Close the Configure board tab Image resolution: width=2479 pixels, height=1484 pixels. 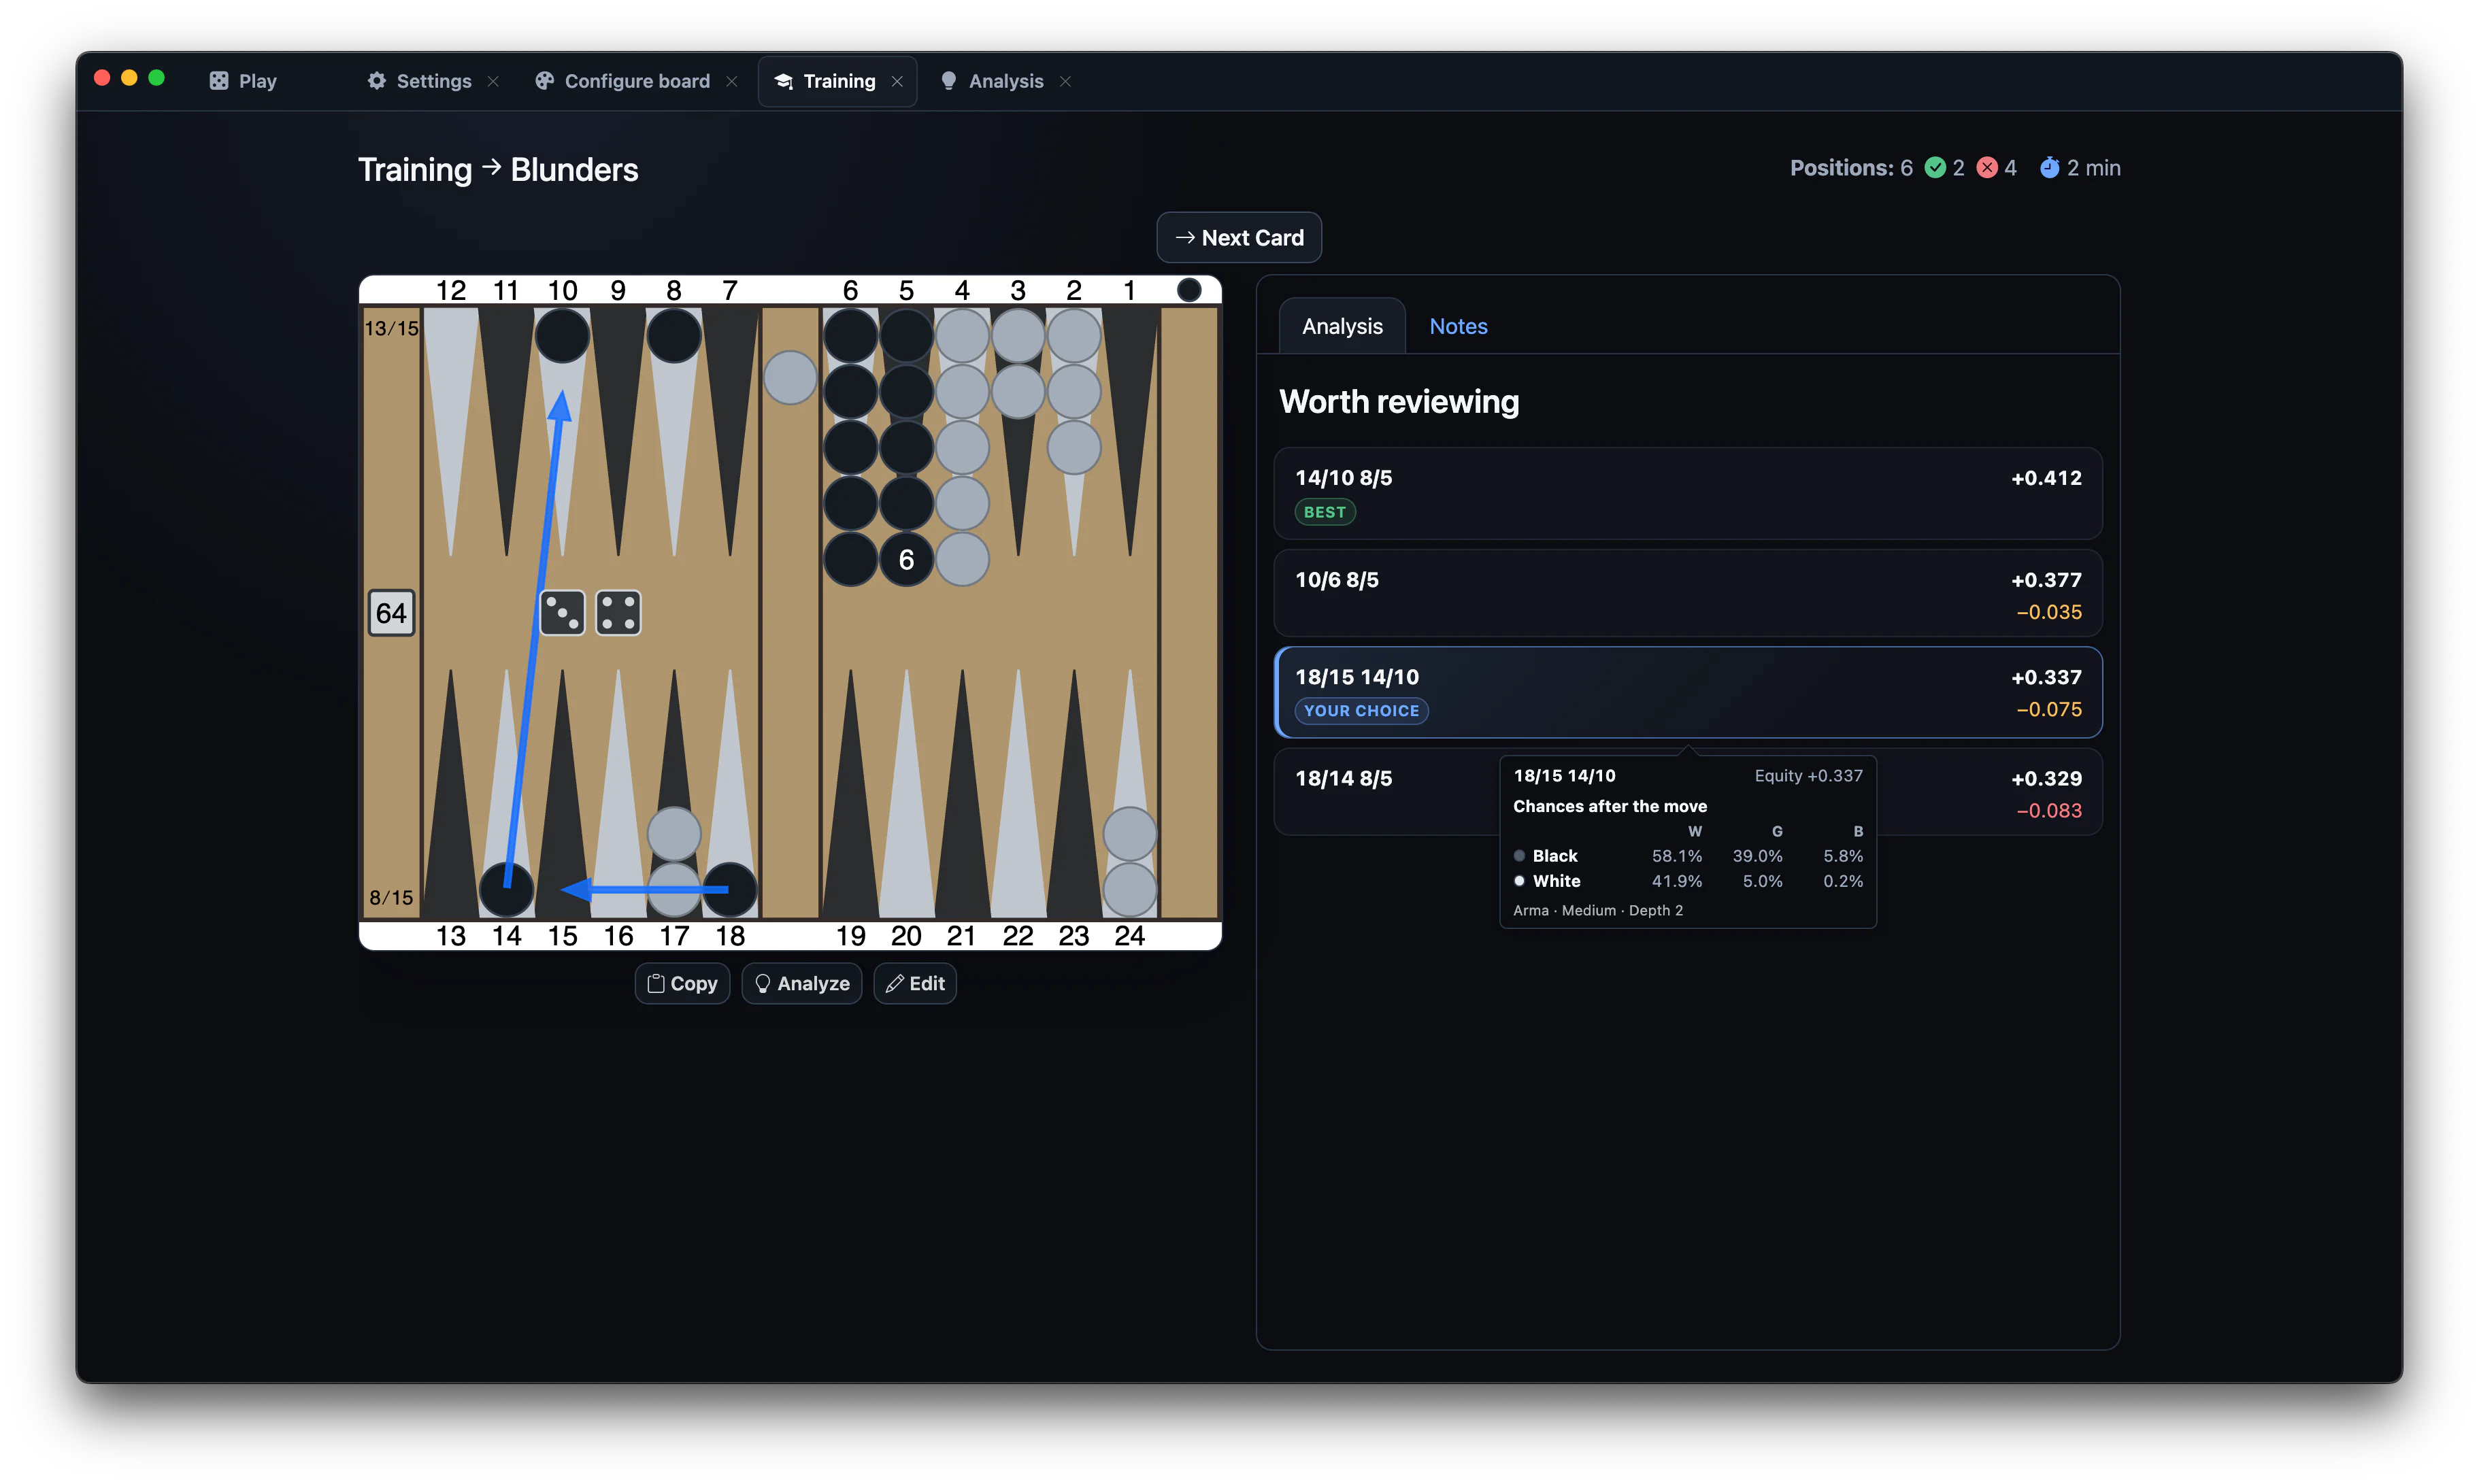(x=732, y=82)
